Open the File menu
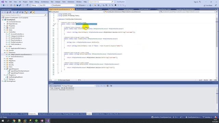The width and height of the screenshot is (219, 123). coord(6,2)
